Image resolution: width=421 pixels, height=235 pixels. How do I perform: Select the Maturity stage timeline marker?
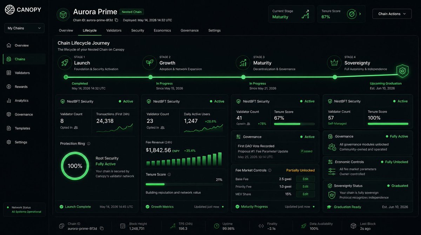coord(243,77)
